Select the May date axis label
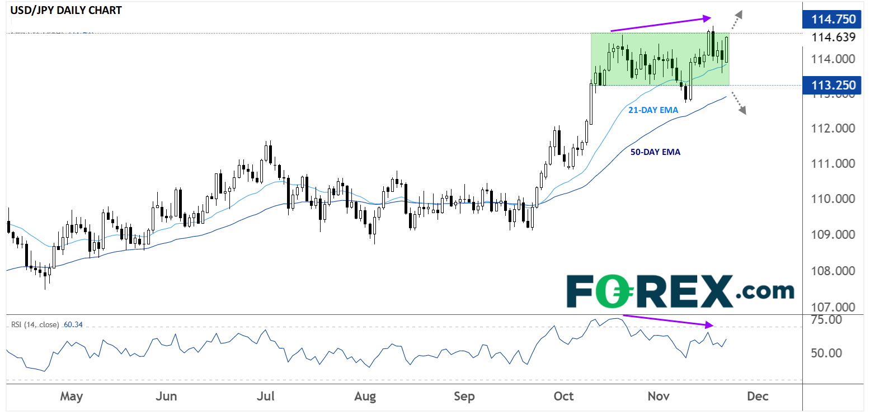The height and width of the screenshot is (415, 870). tap(71, 397)
